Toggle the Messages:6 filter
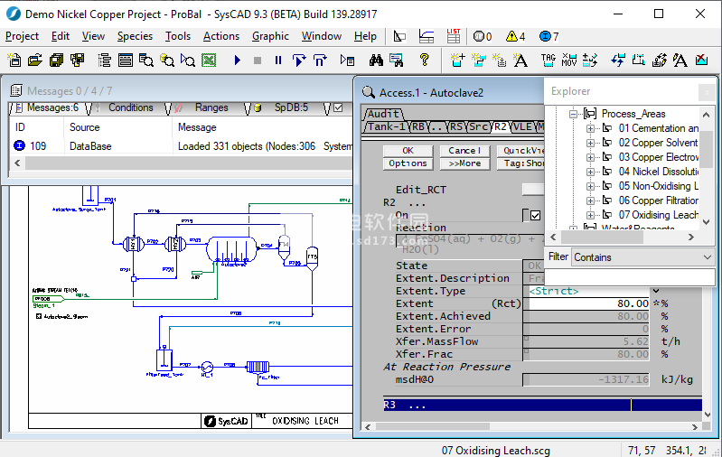The height and width of the screenshot is (457, 722). [48, 107]
